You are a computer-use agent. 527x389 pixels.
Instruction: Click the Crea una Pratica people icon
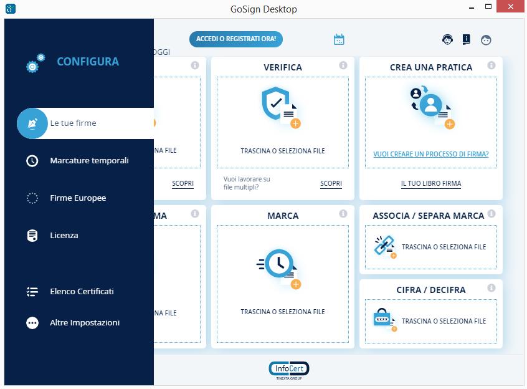point(430,107)
